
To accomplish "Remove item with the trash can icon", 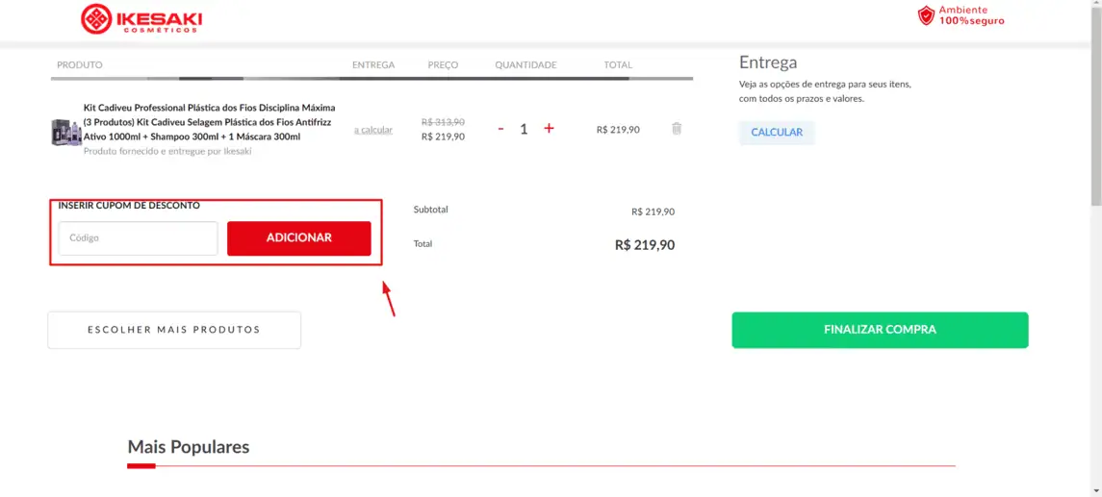I will click(676, 129).
